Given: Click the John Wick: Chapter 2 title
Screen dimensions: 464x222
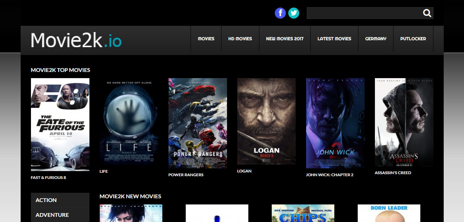Looking at the screenshot, I should click(x=330, y=175).
